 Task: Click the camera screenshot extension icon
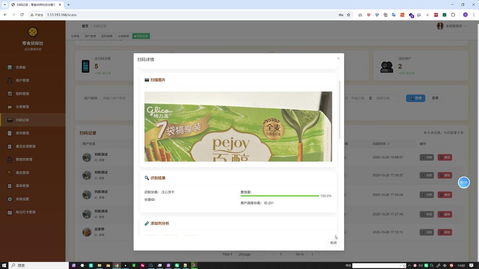360,14
